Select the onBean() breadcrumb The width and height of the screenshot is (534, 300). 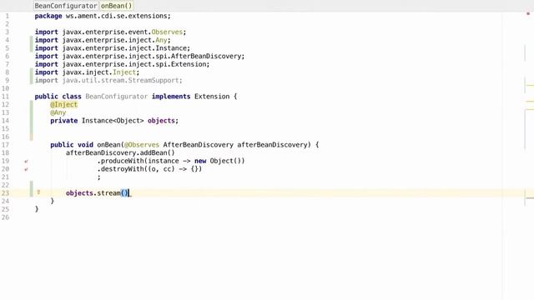pos(117,6)
